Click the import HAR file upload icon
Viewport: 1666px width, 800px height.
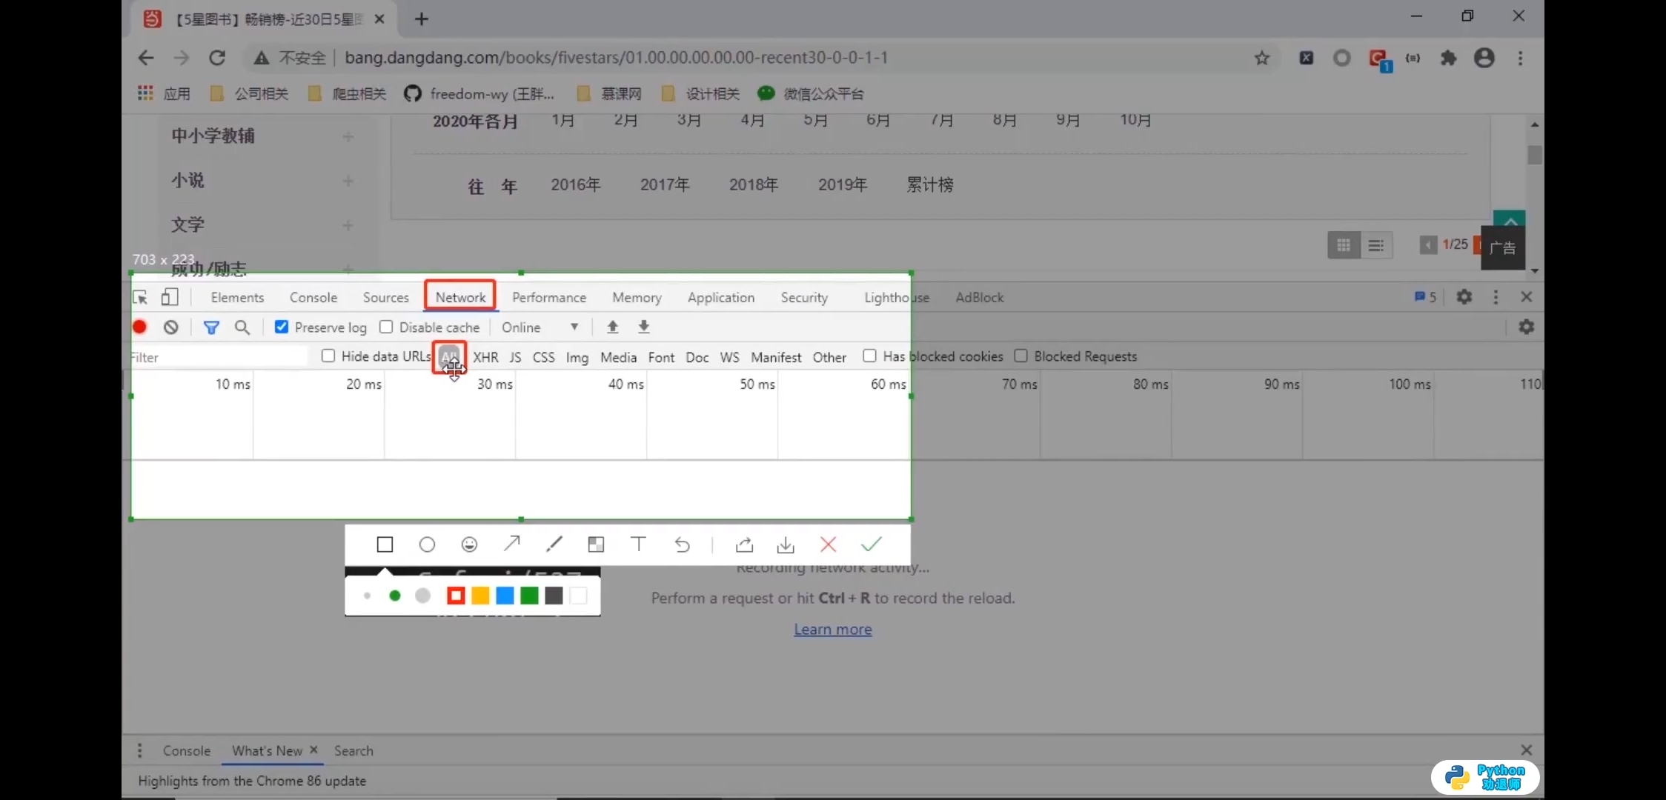(x=613, y=327)
